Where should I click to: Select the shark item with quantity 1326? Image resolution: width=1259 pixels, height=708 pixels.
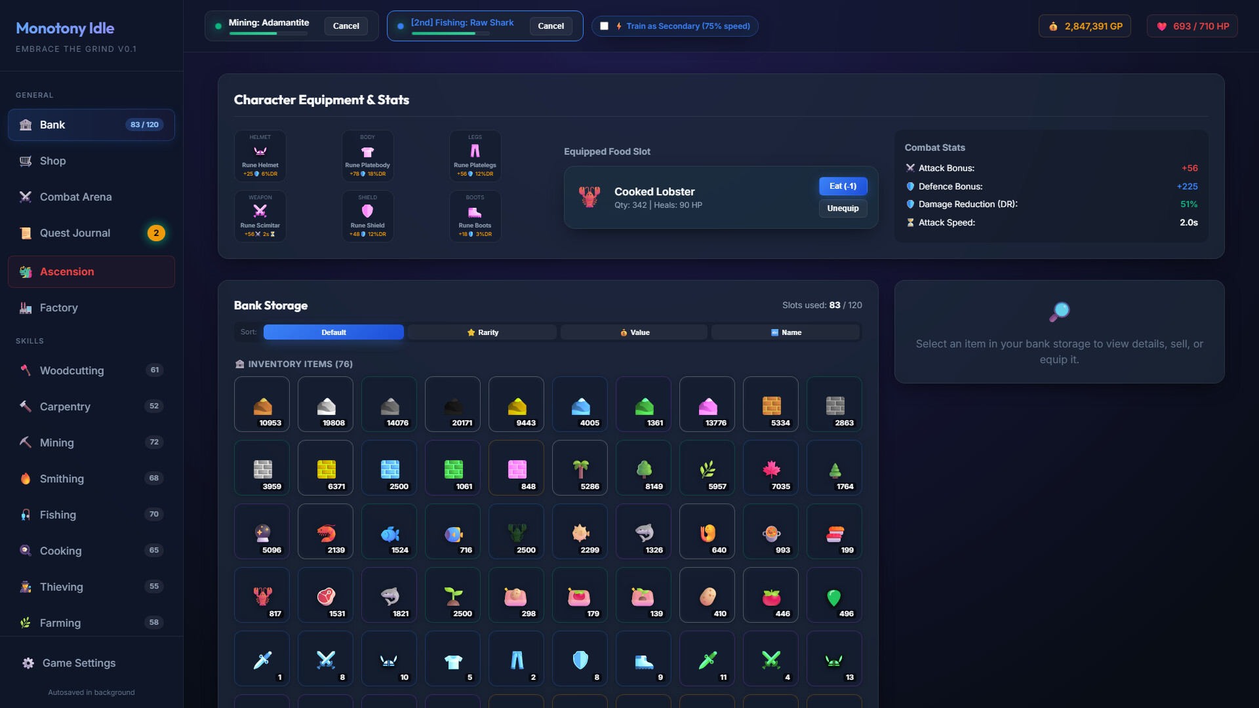tap(644, 532)
